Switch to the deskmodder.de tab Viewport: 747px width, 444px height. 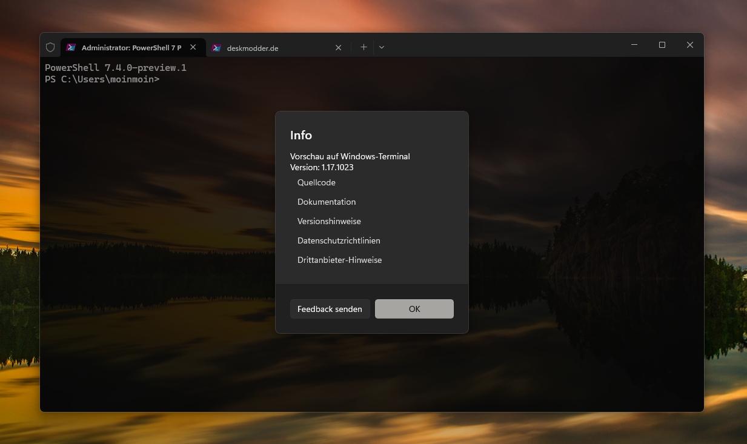[278, 48]
